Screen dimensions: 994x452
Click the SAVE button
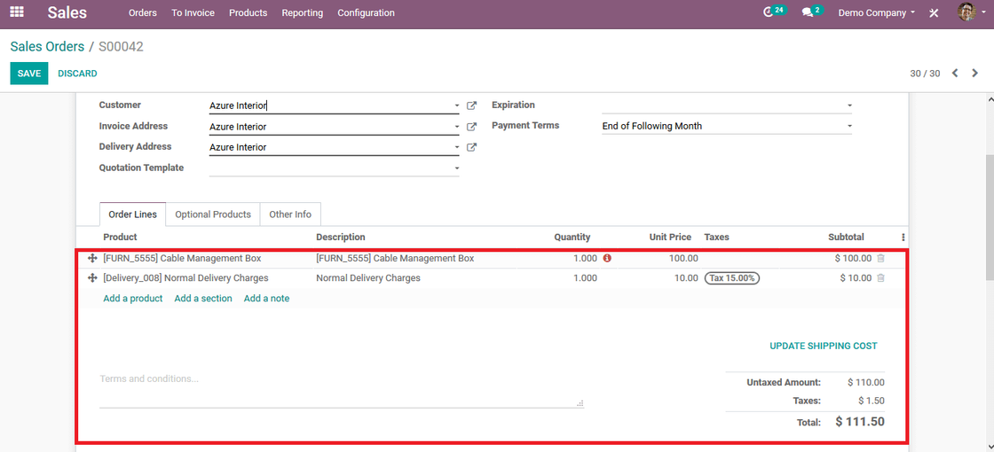click(29, 74)
